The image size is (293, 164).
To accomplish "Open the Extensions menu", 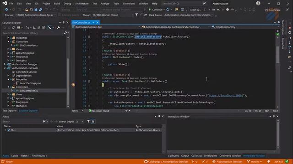I will click(x=129, y=4).
